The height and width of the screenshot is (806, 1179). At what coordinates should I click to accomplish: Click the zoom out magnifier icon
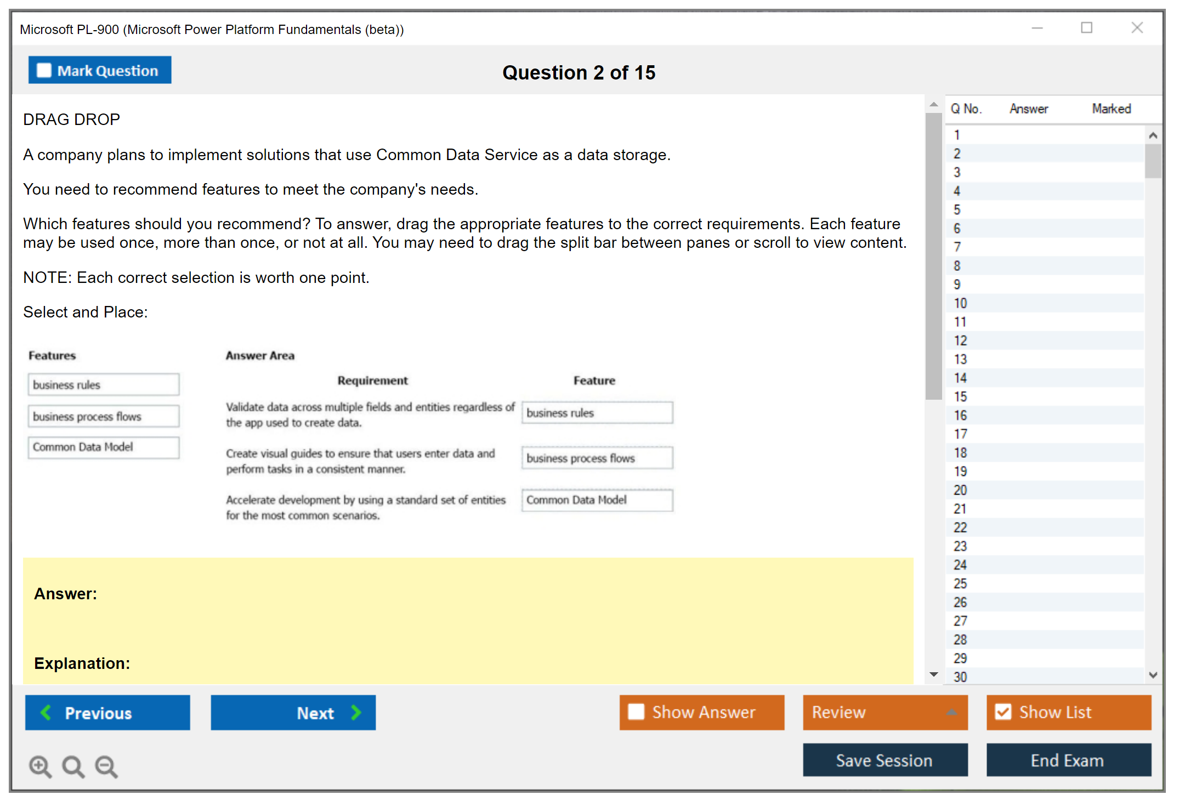[106, 766]
